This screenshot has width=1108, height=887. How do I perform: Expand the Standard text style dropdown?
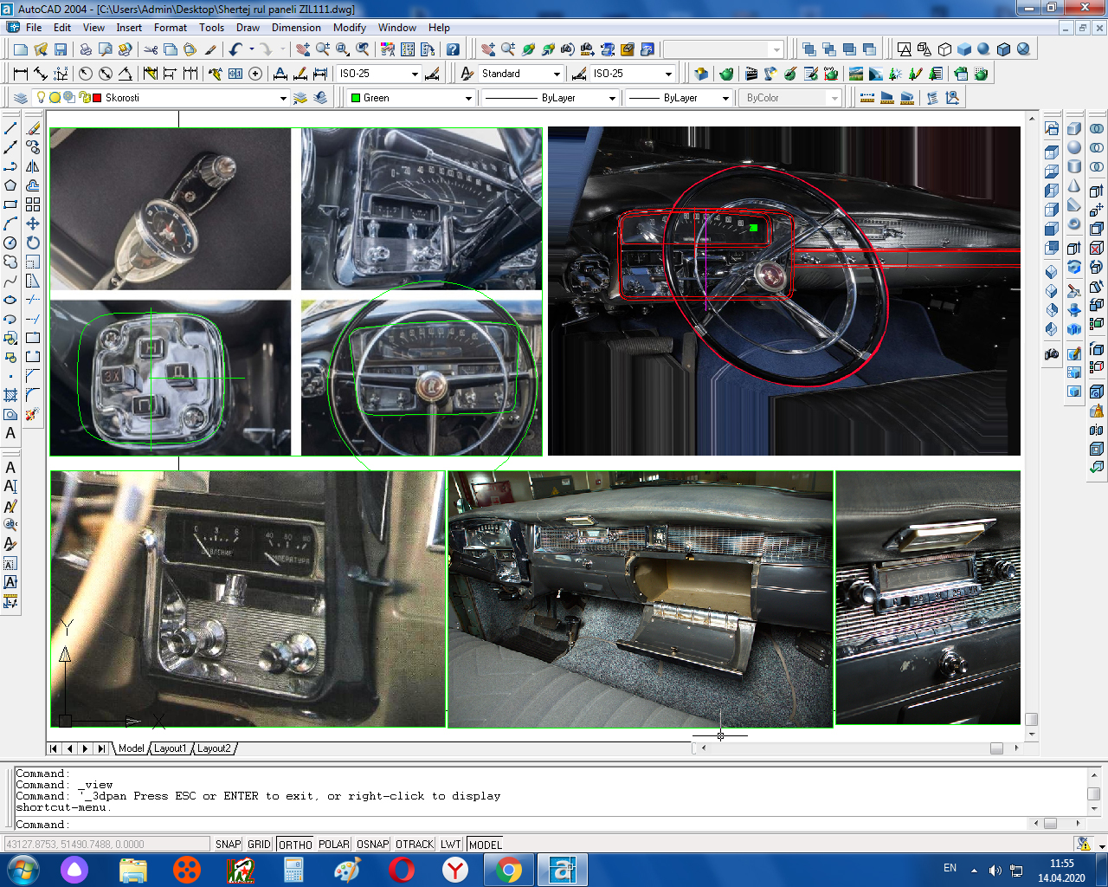(x=557, y=74)
